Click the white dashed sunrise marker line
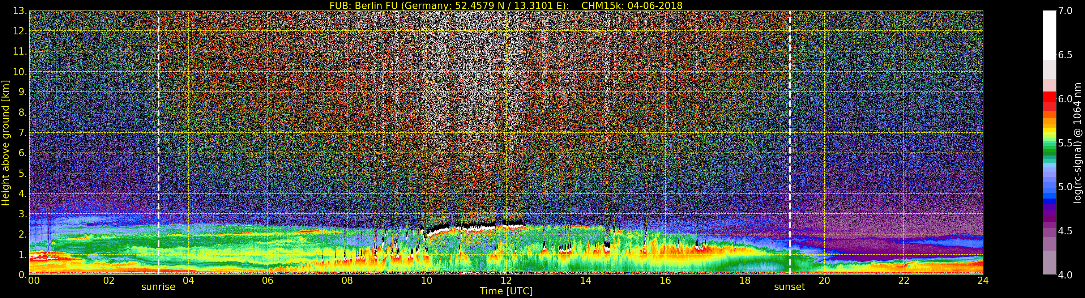 (158, 142)
